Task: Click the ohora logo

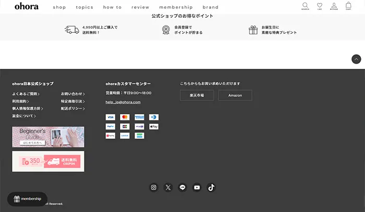Action: tap(27, 6)
